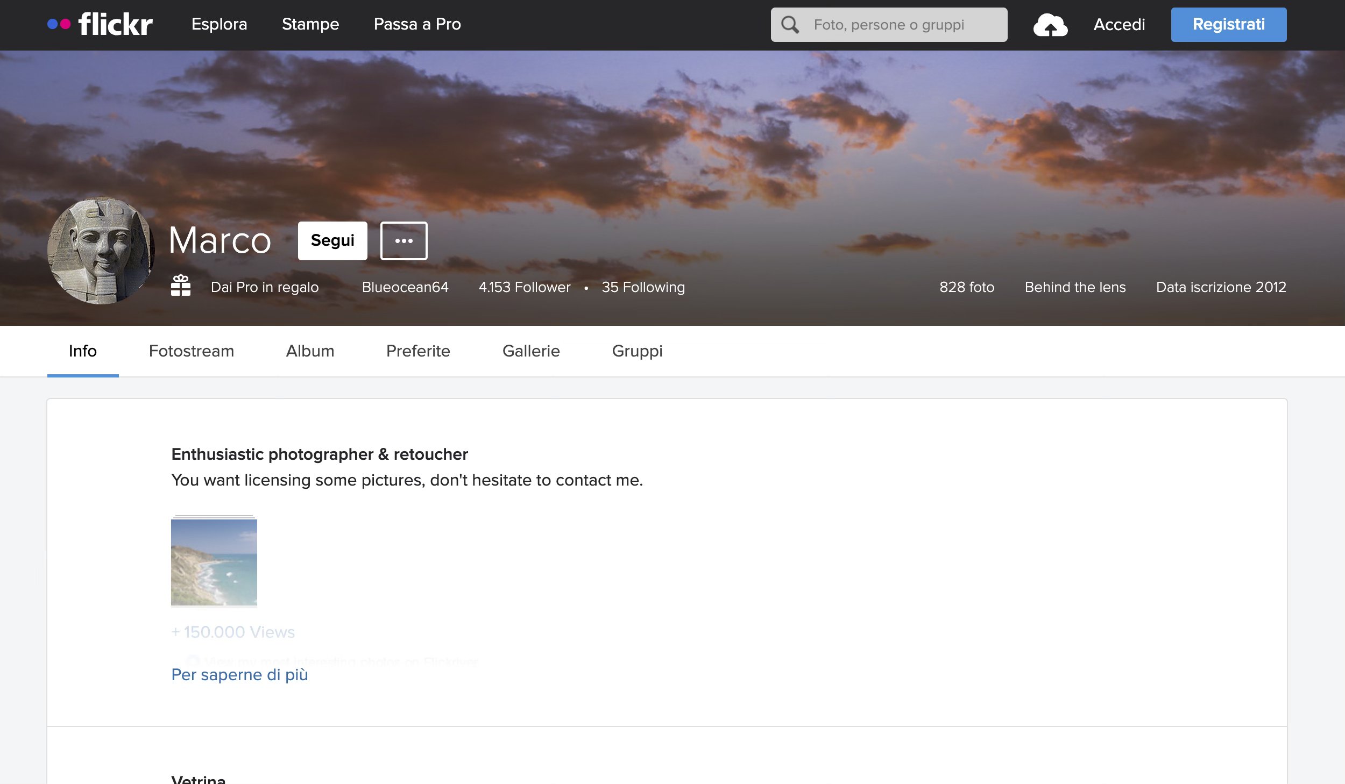Click the 4.153 Follower count link
1345x784 pixels.
tap(524, 287)
